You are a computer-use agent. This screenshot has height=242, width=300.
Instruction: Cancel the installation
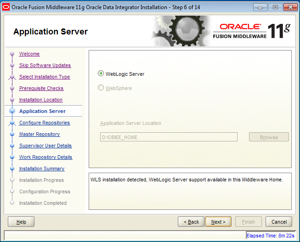click(279, 222)
